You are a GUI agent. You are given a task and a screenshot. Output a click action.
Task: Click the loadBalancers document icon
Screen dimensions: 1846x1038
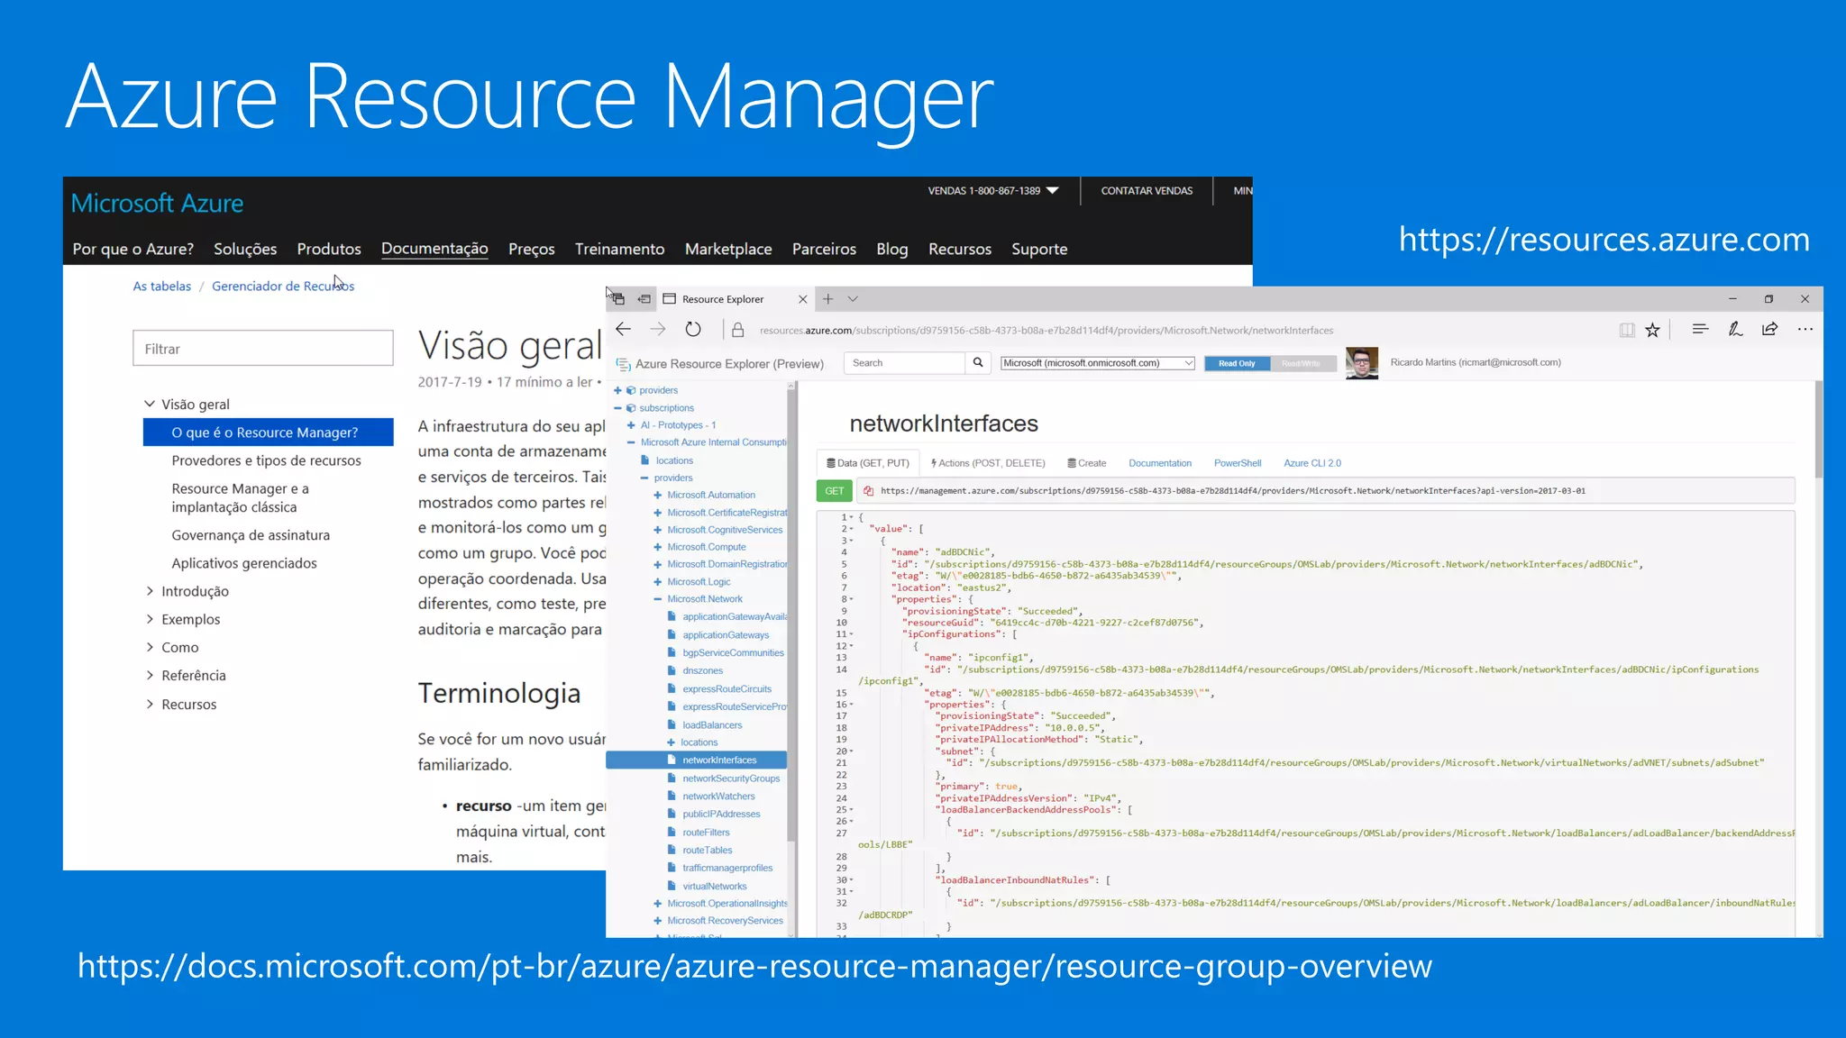(x=672, y=724)
